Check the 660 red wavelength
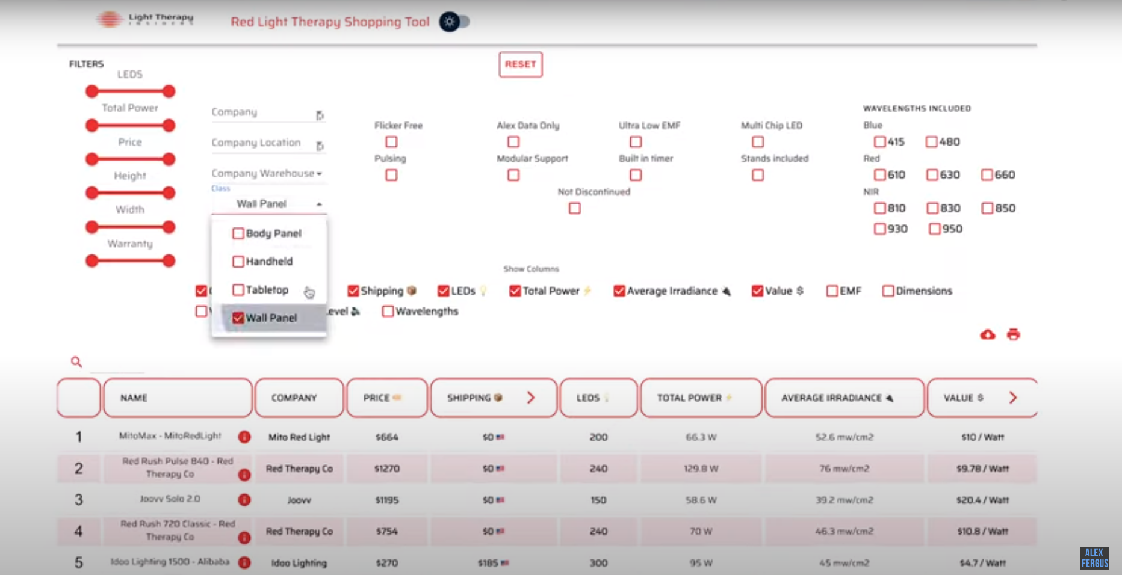 click(x=987, y=175)
